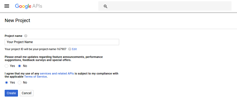Screen dimensions: 237x109
Task: Open the hamburger navigation menu
Action: coord(7,6)
